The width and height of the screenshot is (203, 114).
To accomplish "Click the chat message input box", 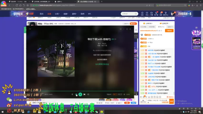I will coord(158,101).
